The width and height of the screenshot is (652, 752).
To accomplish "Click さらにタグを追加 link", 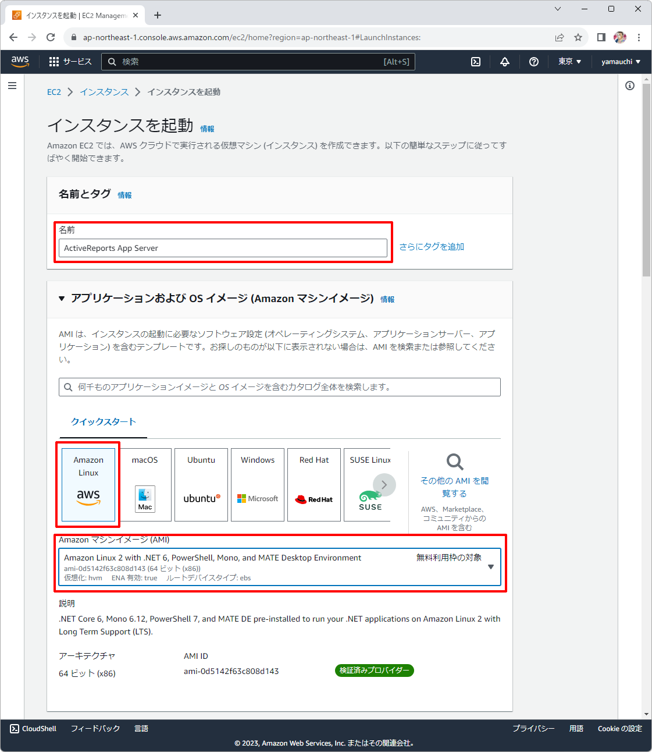I will [x=432, y=247].
